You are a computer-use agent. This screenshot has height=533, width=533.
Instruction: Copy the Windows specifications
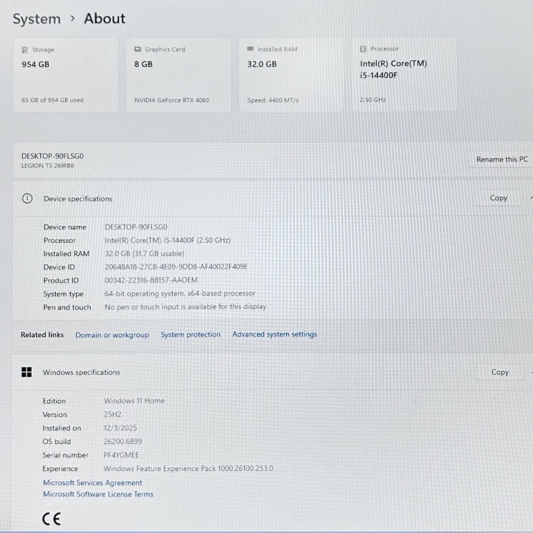(x=500, y=372)
